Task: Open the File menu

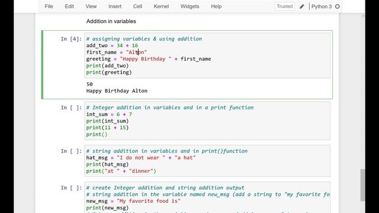Action: pos(49,7)
